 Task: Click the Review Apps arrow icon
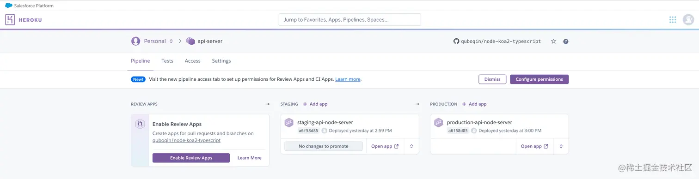click(x=267, y=104)
